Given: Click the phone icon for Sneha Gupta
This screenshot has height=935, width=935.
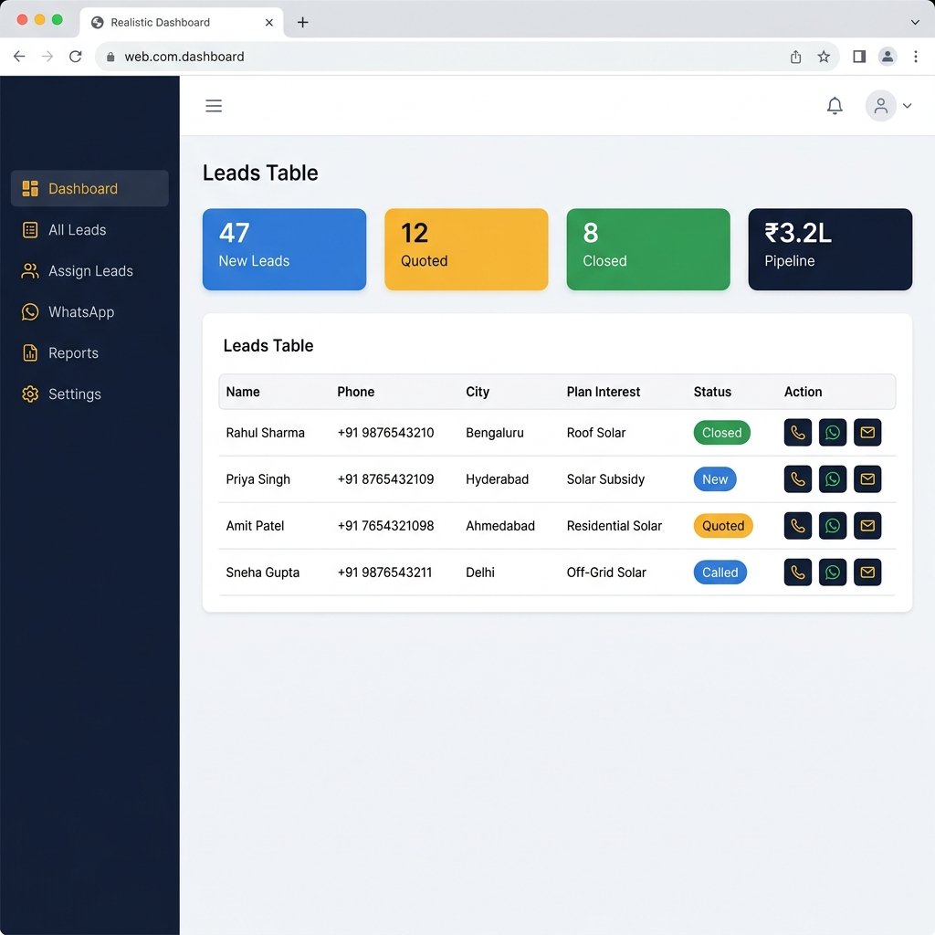Looking at the screenshot, I should pyautogui.click(x=797, y=573).
